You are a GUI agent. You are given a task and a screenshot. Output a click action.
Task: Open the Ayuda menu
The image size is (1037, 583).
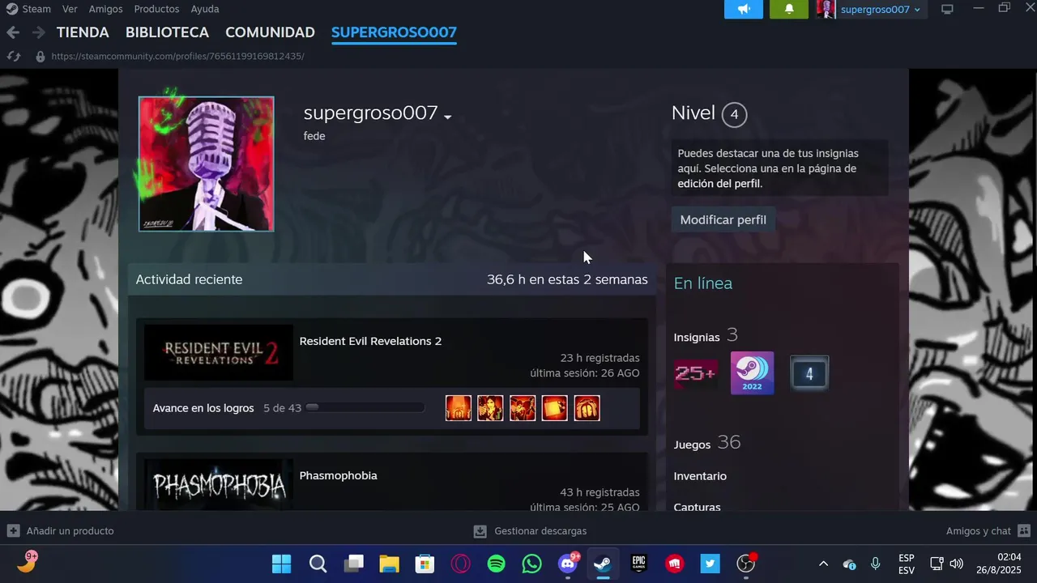(204, 9)
